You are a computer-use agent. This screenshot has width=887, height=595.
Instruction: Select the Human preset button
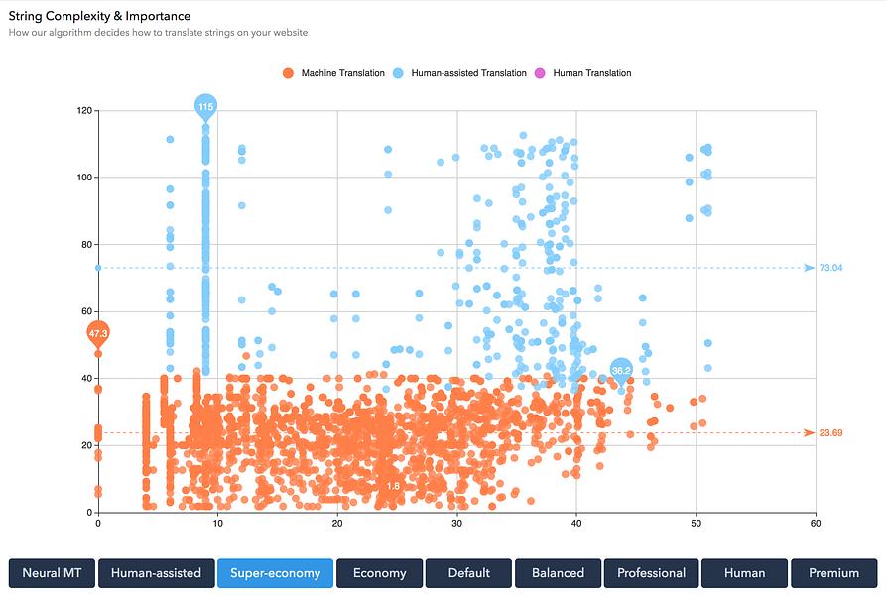pyautogui.click(x=744, y=573)
